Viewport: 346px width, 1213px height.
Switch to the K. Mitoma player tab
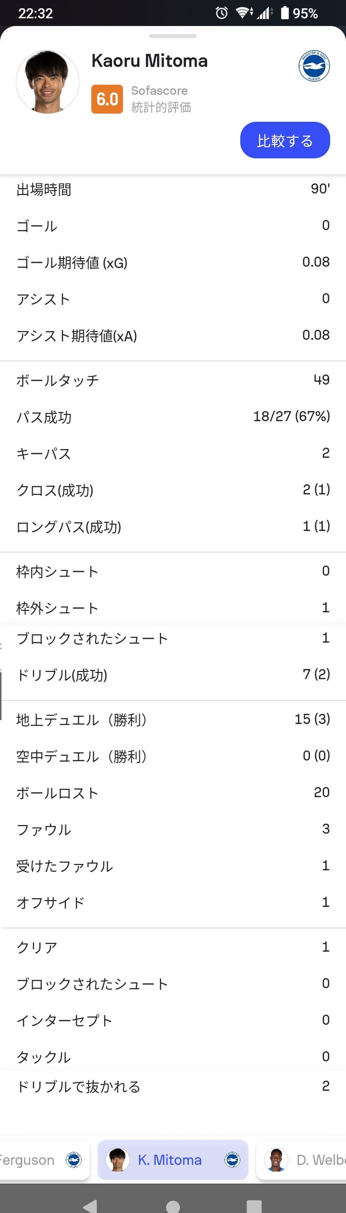[x=173, y=1160]
